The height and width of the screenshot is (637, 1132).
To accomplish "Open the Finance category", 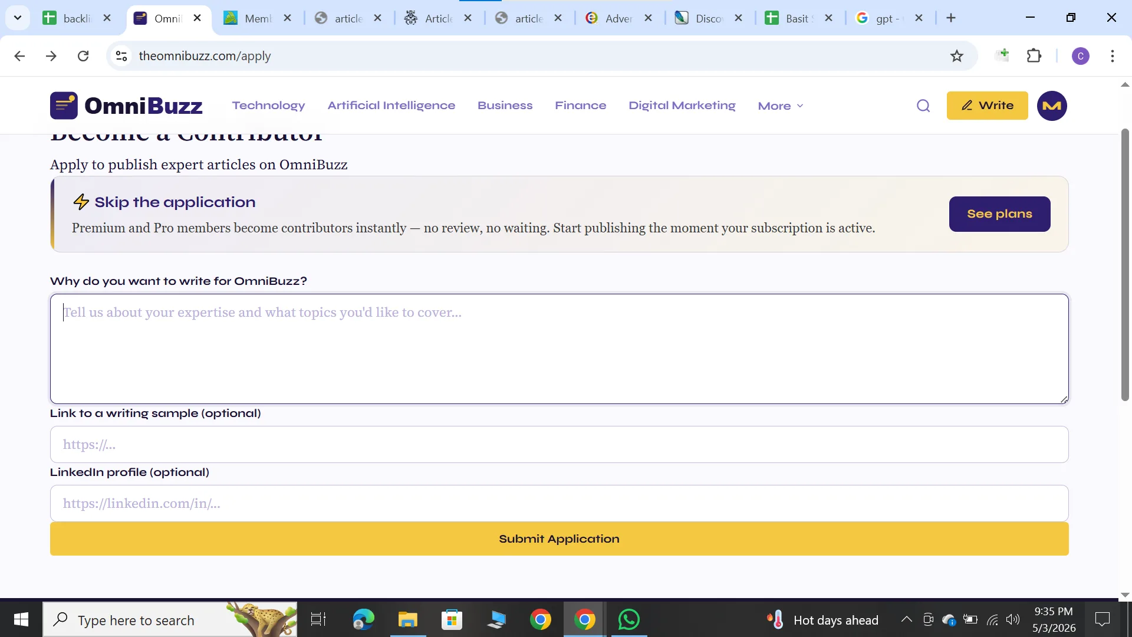I will coord(581,106).
